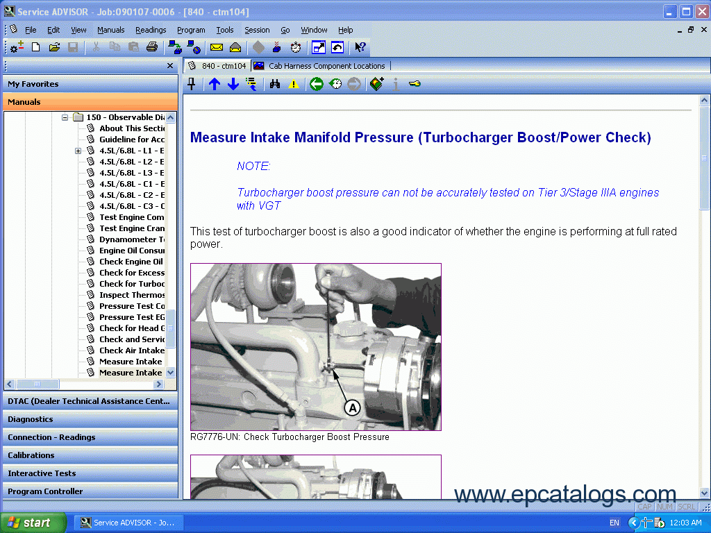Click the stopwatch icon in the main toolbar
Screen dimensions: 711x533
pos(296,47)
